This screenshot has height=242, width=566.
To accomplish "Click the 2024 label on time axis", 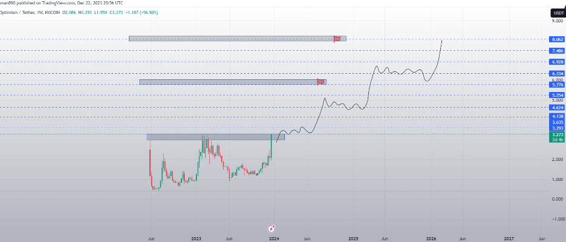I will point(275,239).
